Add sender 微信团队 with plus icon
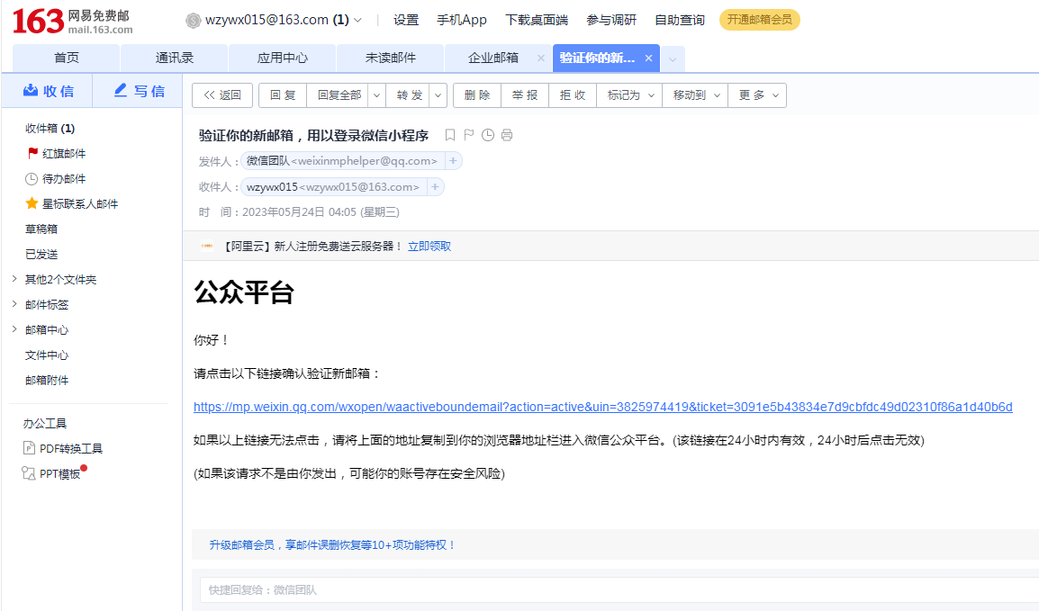Screen dimensions: 1039x611 [453, 161]
